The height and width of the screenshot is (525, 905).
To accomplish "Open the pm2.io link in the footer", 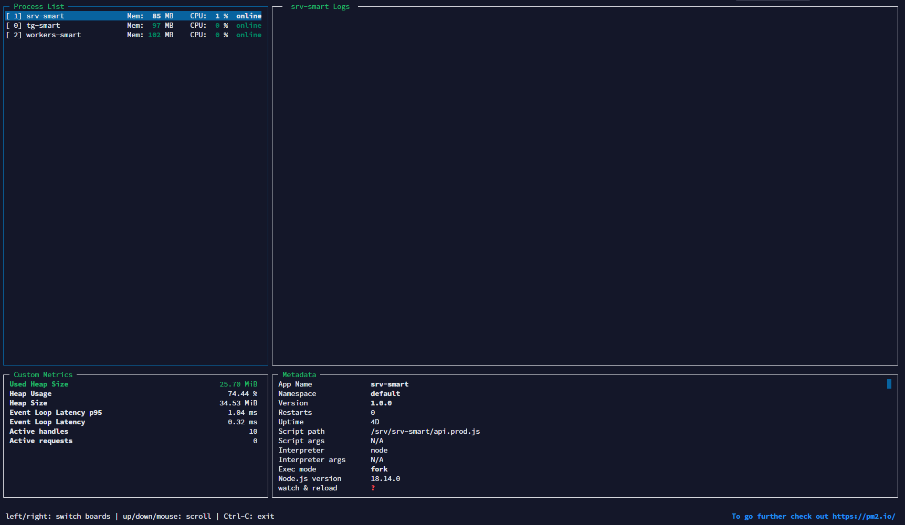I will [864, 517].
